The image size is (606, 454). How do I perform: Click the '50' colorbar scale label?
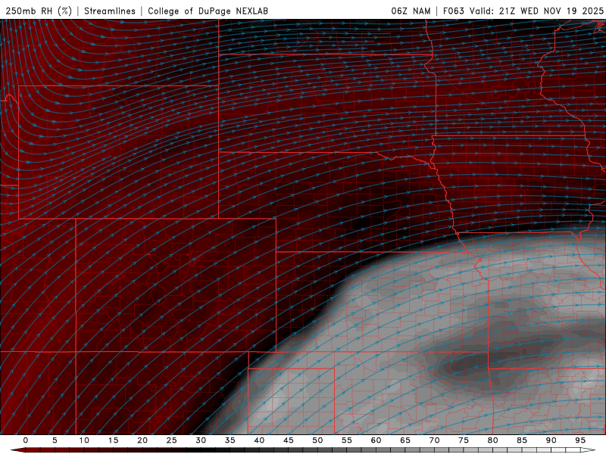317,440
